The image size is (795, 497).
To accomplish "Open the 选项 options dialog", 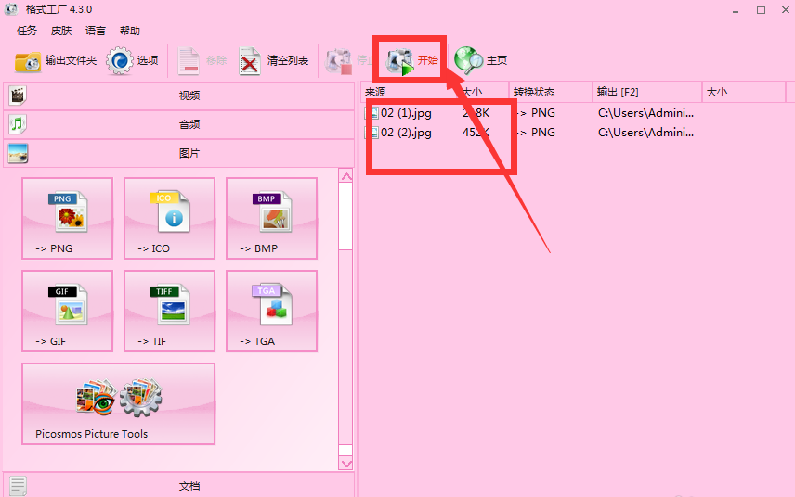I will (x=132, y=60).
